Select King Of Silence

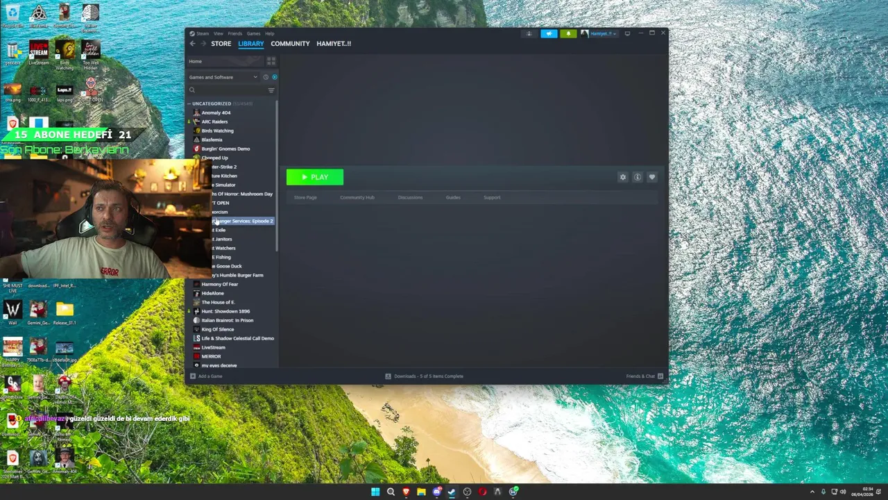(x=217, y=329)
